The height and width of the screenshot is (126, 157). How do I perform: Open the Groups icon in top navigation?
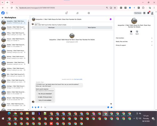[89, 13]
